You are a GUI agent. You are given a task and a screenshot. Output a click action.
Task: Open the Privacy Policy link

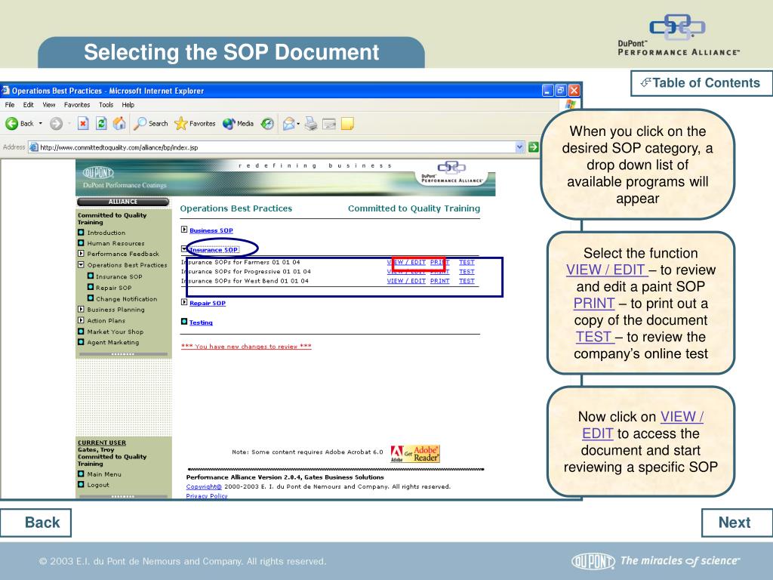[x=207, y=496]
